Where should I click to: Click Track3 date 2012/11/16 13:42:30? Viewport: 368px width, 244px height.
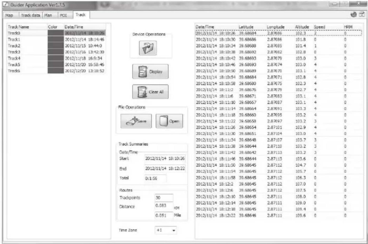click(85, 52)
